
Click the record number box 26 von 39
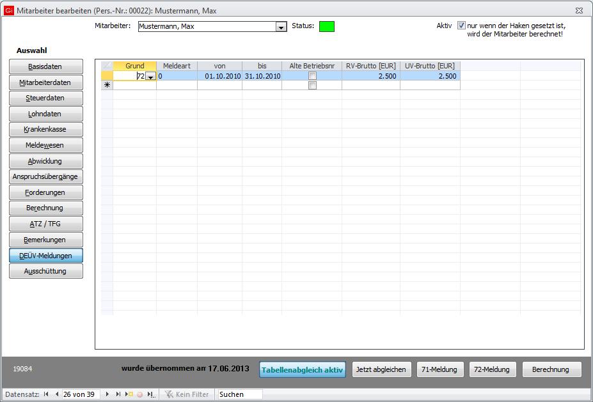(x=81, y=394)
